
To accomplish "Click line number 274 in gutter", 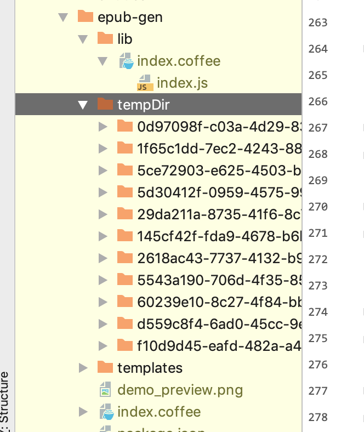I will [x=318, y=312].
